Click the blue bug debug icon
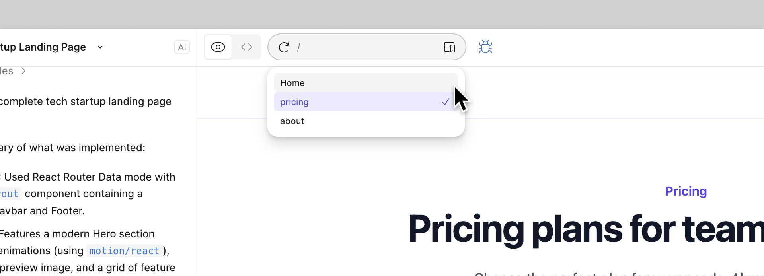 pos(485,47)
